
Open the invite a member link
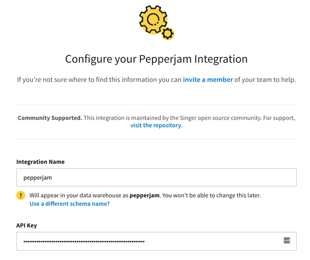click(208, 80)
